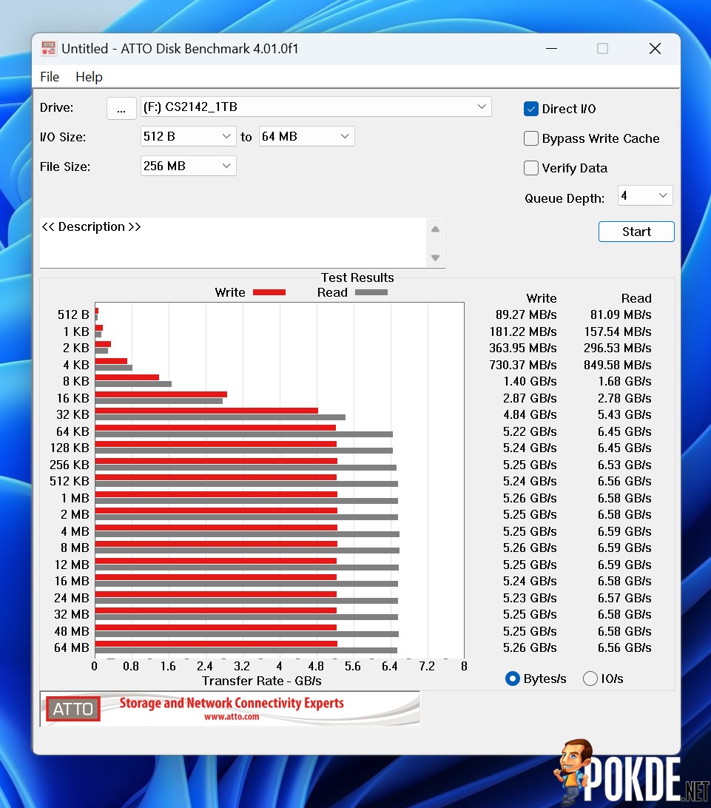Minimize the ATTO Disk Benchmark window
The height and width of the screenshot is (808, 711).
pyautogui.click(x=552, y=48)
